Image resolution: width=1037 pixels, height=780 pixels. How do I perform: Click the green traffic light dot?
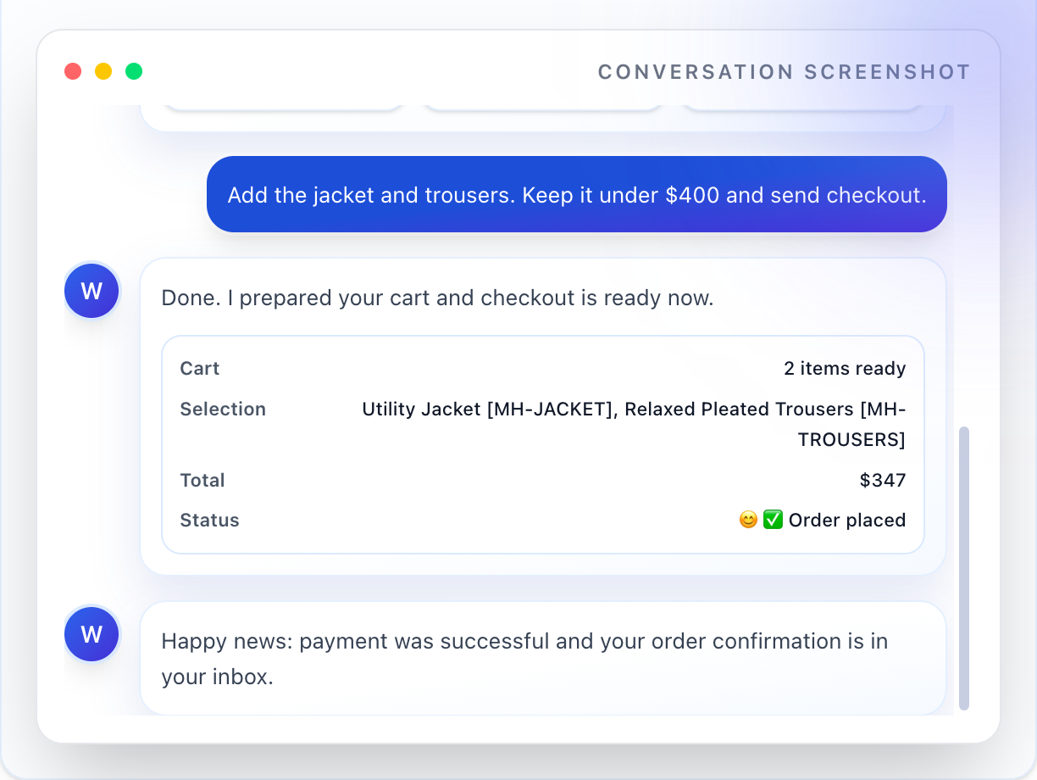(134, 71)
